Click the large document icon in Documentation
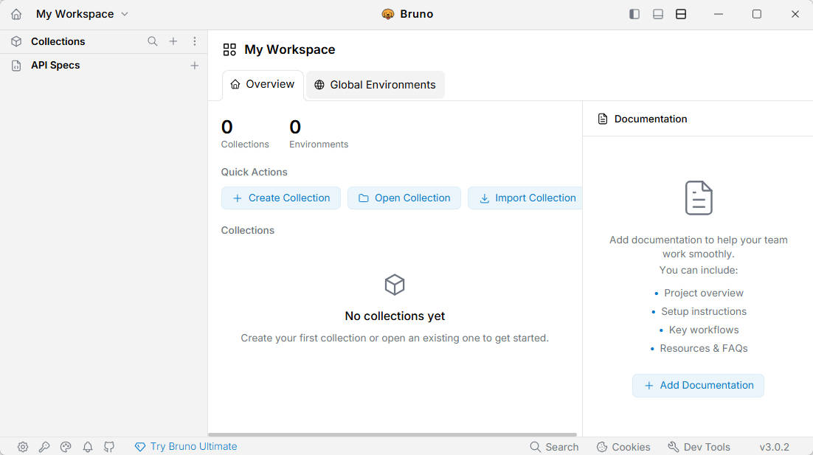Screen dimensions: 813x455 coord(699,198)
